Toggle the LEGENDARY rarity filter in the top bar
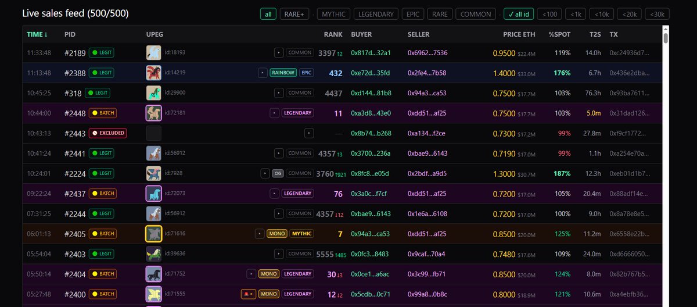The image size is (697, 307). (376, 14)
